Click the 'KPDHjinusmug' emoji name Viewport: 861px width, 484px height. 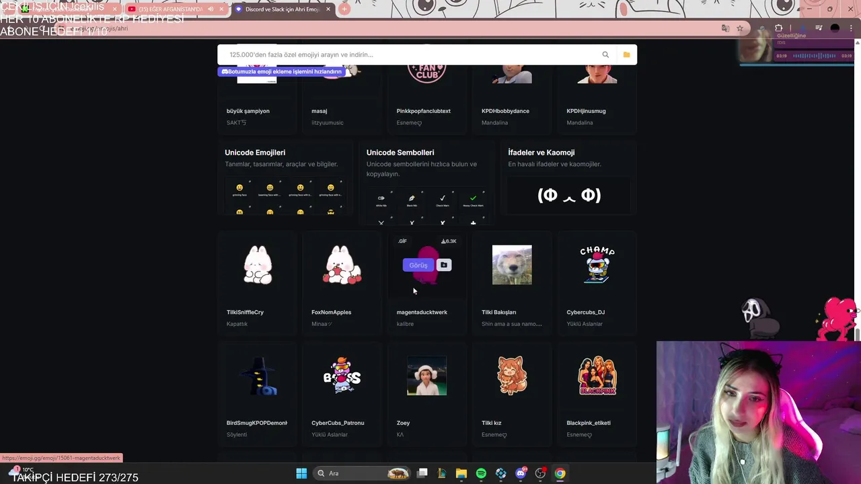coord(586,111)
